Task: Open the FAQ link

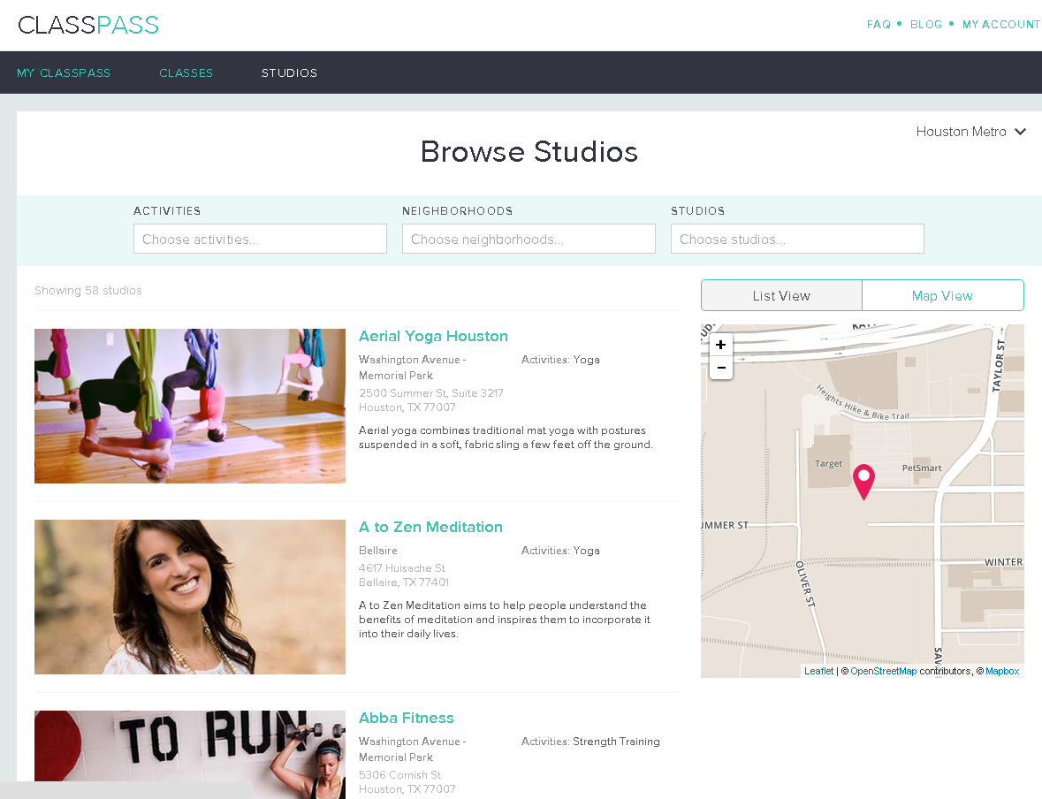Action: click(x=878, y=25)
